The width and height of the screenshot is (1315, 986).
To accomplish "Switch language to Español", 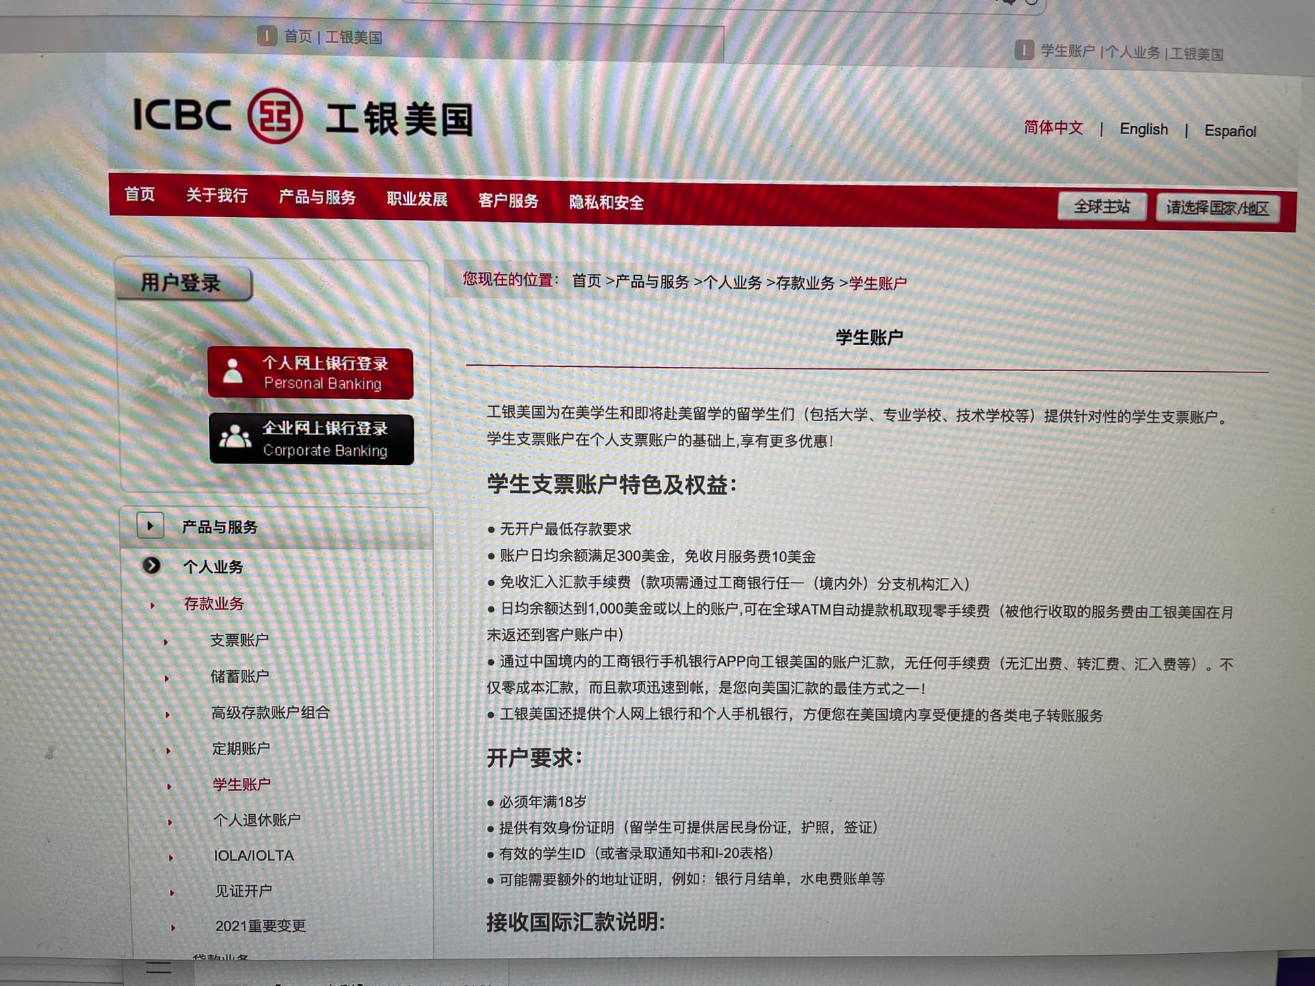I will tap(1230, 131).
